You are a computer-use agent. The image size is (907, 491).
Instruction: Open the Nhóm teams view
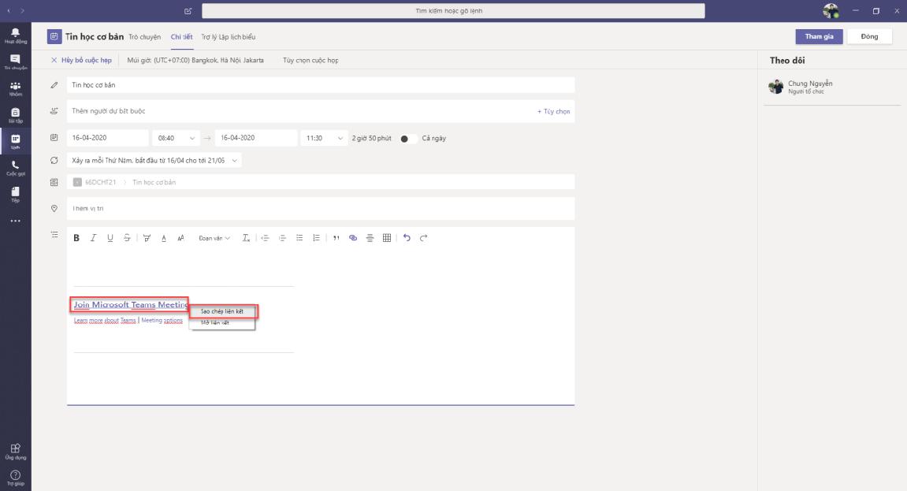(x=15, y=88)
